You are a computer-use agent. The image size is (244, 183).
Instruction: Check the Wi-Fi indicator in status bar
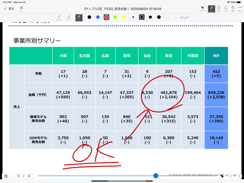pos(228,2)
